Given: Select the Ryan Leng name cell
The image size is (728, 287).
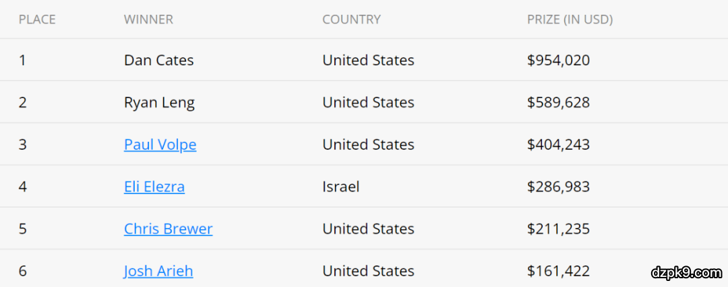Looking at the screenshot, I should click(x=159, y=103).
